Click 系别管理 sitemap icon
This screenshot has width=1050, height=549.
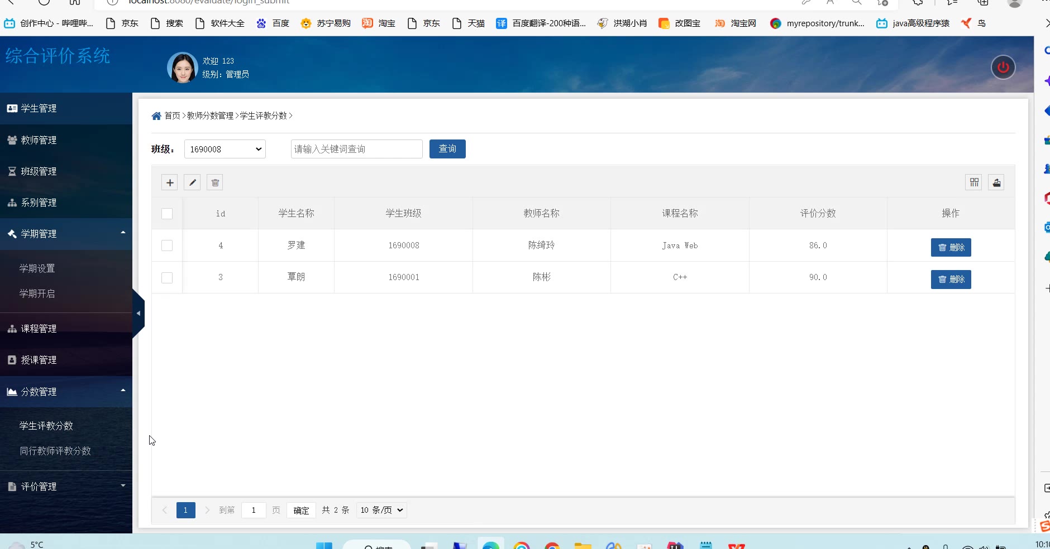(x=12, y=203)
